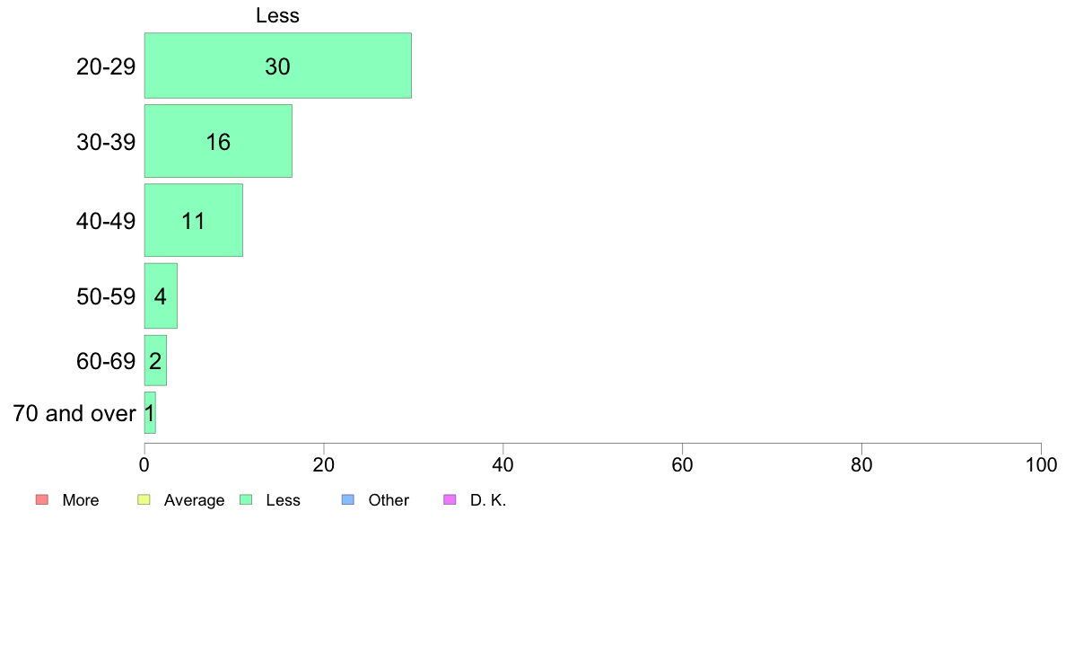Click the 40-49 age group label

coord(106,221)
